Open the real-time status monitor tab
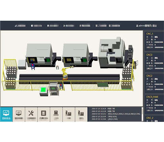The height and width of the screenshot is (142, 164). pos(6,114)
